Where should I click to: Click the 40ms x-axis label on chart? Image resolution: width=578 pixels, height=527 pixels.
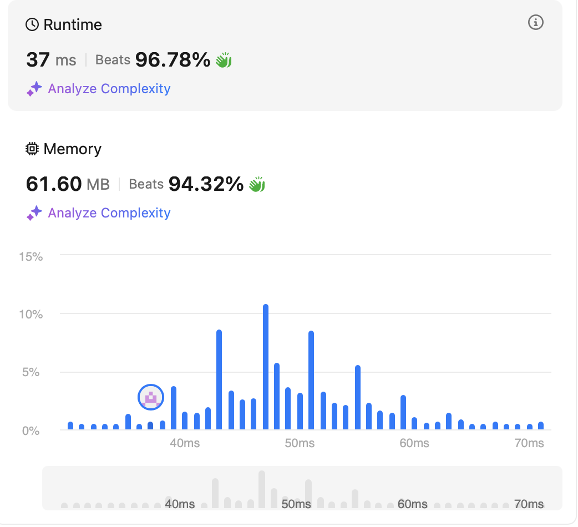185,443
